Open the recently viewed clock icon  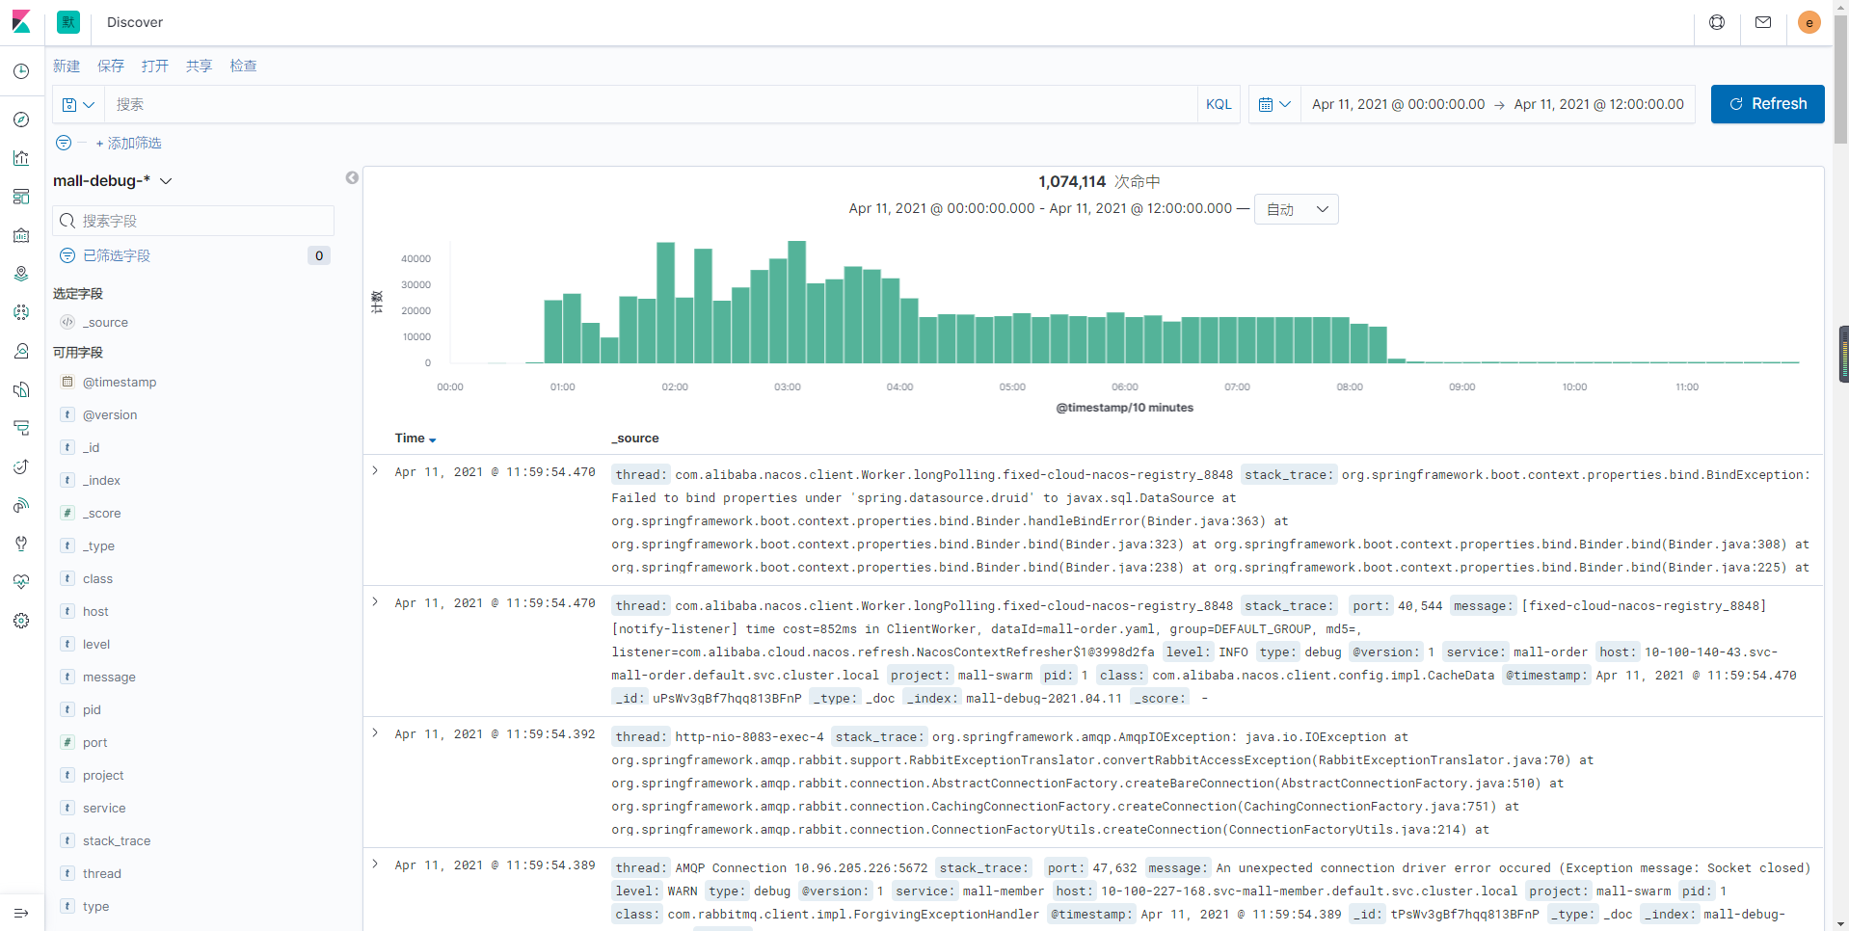[21, 71]
